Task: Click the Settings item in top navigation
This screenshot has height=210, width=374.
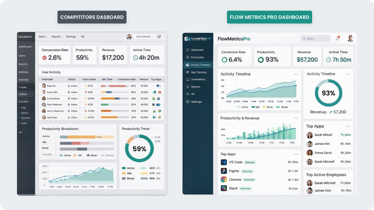Action: [71, 37]
